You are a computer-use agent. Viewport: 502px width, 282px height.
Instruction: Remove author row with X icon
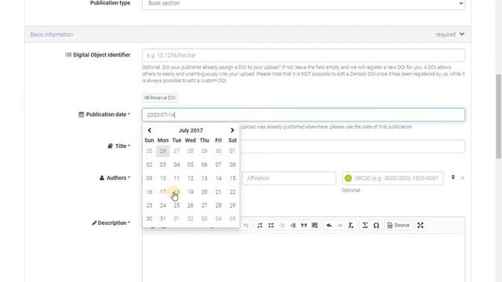point(463,178)
